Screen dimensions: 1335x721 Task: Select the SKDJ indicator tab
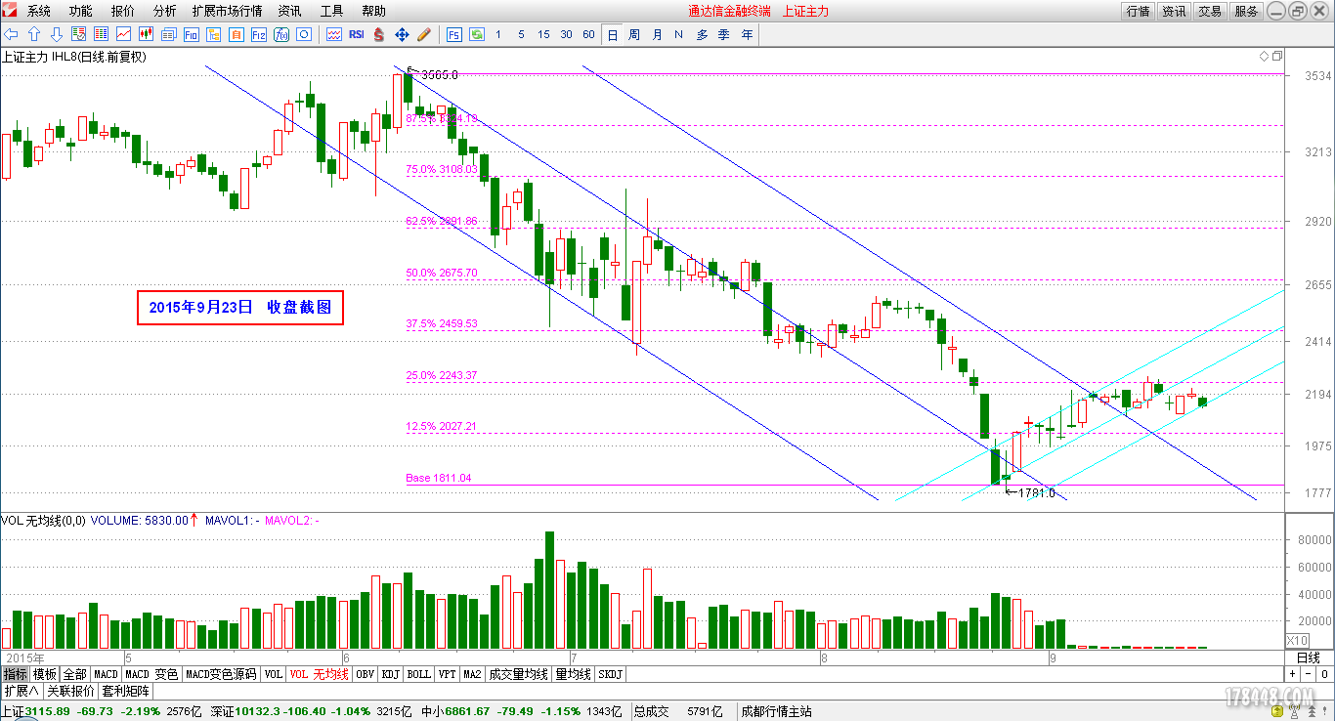610,674
